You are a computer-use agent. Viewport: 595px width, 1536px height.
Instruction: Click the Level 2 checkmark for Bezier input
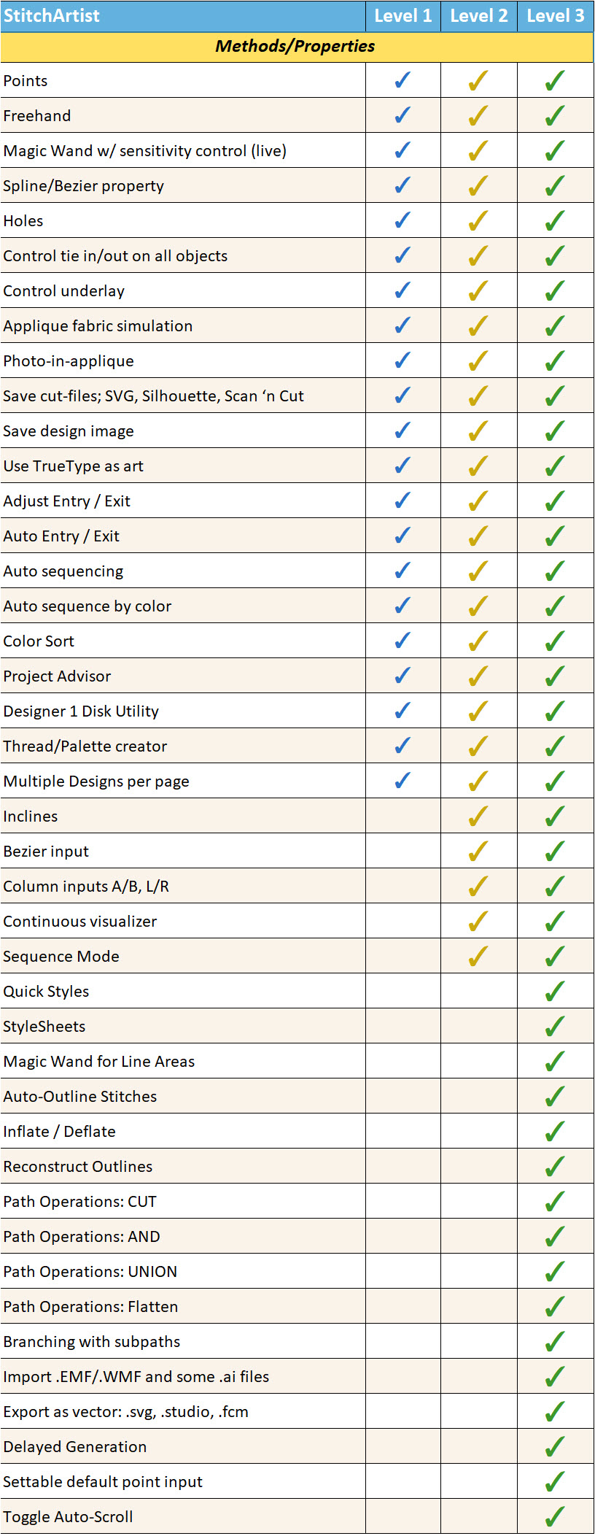pyautogui.click(x=478, y=851)
